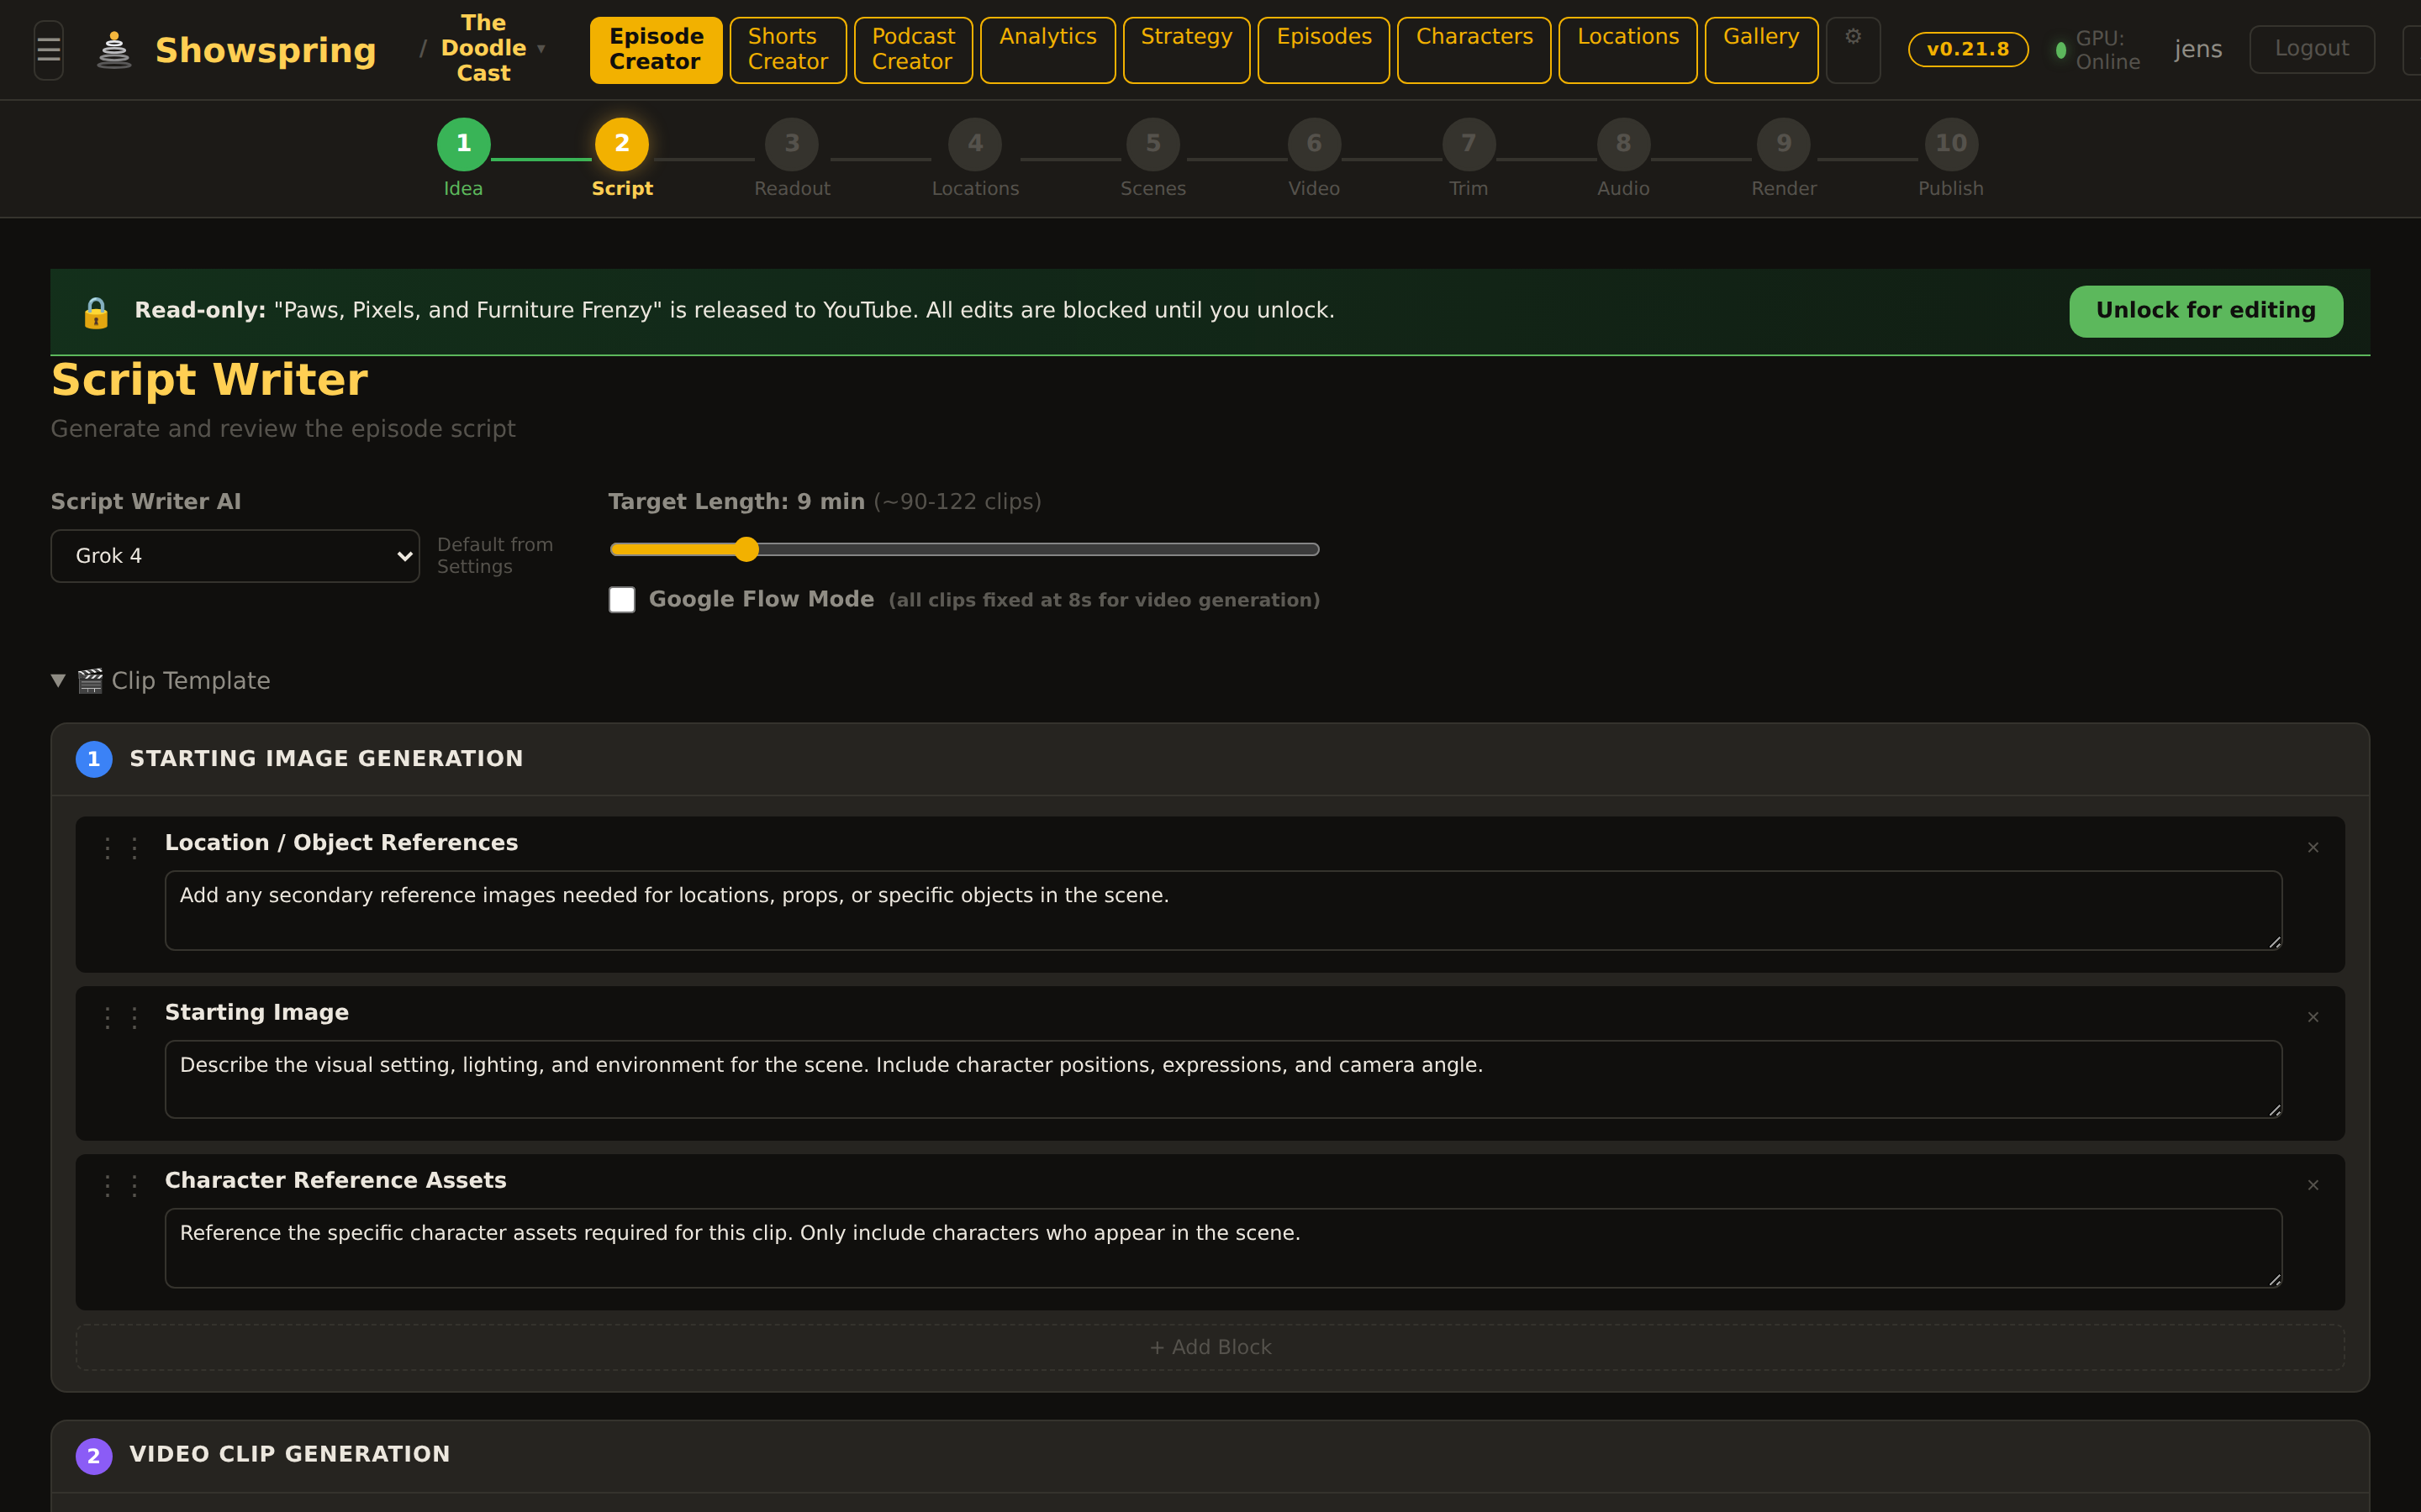Open the hamburger menu icon
Viewport: 2421px width, 1512px height.
[x=48, y=49]
